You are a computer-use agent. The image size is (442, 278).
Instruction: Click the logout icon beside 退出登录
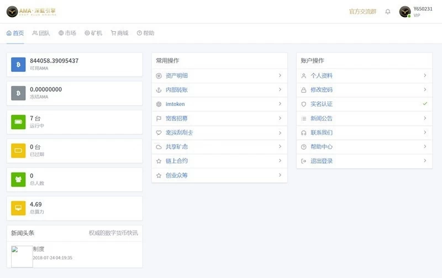point(303,161)
